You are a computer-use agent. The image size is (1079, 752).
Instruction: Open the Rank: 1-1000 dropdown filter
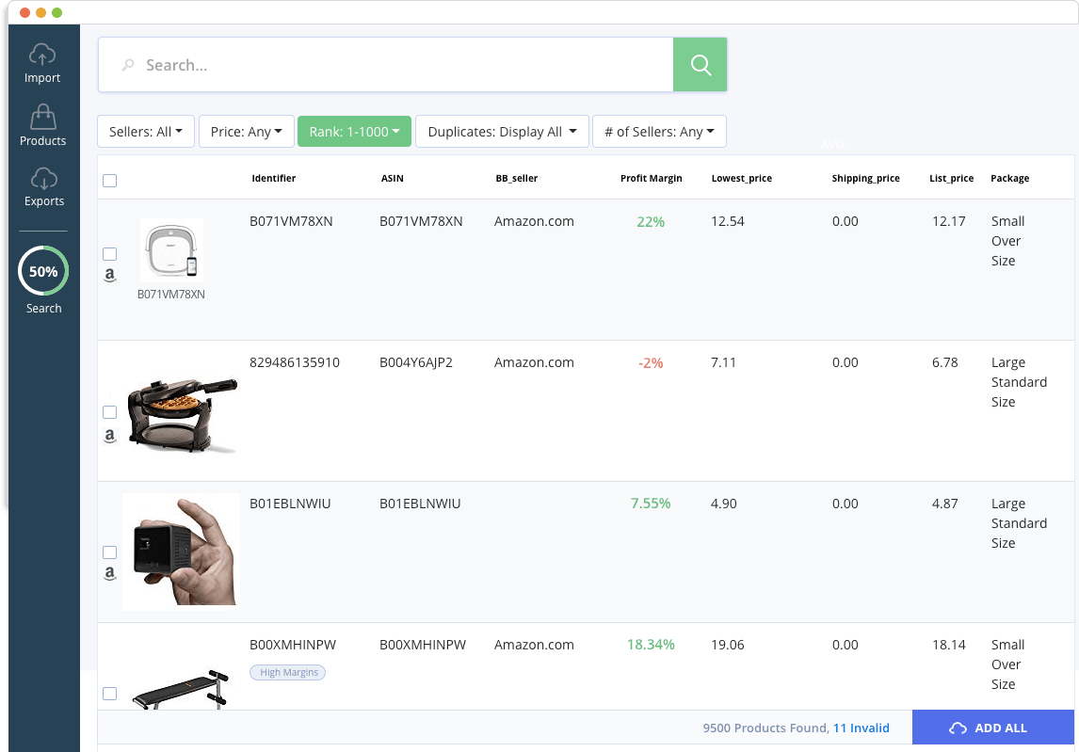[x=354, y=132]
